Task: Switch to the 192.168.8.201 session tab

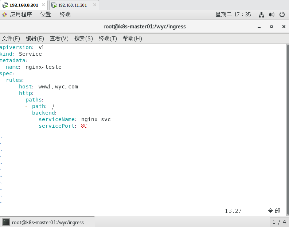Action: [24, 5]
